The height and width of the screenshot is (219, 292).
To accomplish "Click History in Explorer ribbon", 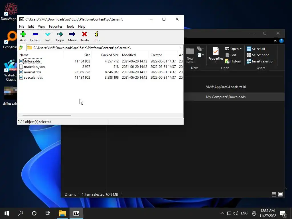I will pyautogui.click(x=233, y=61).
